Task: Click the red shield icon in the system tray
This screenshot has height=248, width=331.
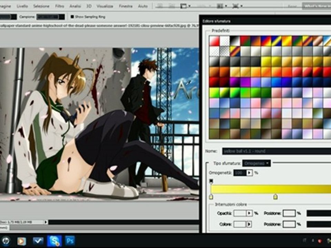Action: click(320, 241)
